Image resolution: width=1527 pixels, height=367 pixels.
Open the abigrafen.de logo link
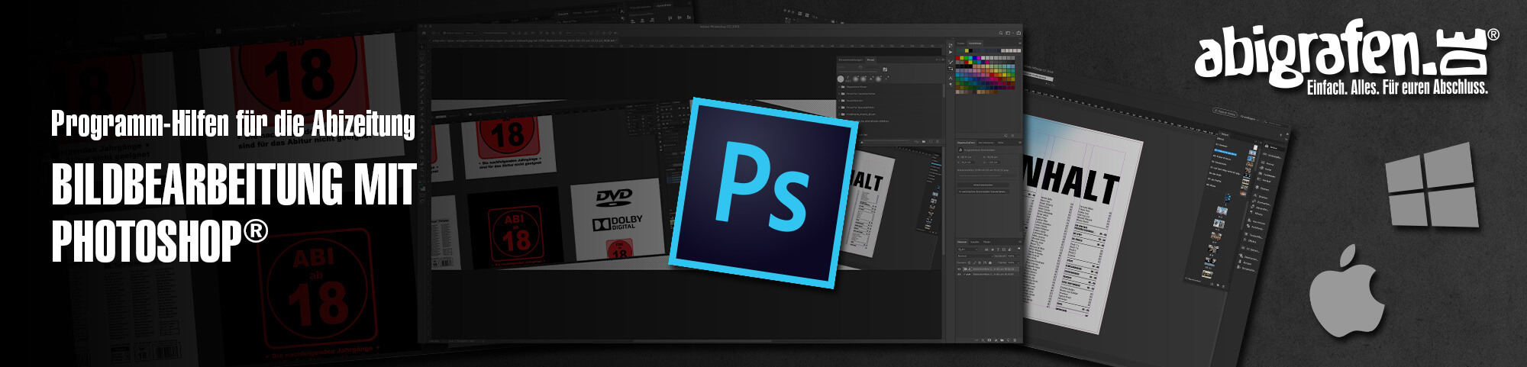pos(1346,56)
